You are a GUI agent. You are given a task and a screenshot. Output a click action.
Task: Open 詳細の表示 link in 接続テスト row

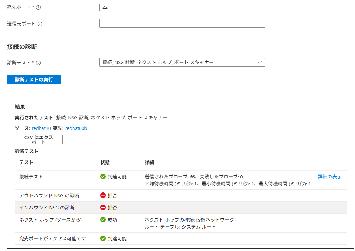pos(330,177)
